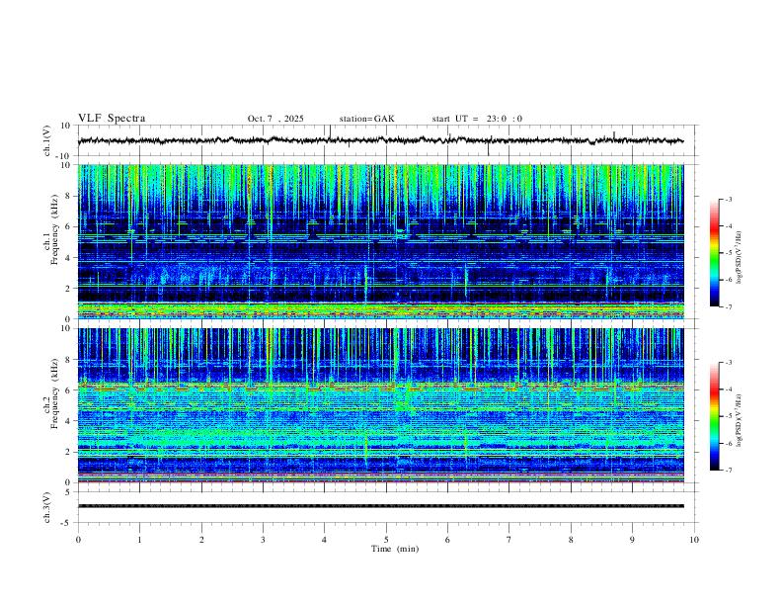Viewport: 782px width, 605px height.
Task: Click the ch.2 "Frequency (kHz)" axis label
Action: tap(54, 393)
